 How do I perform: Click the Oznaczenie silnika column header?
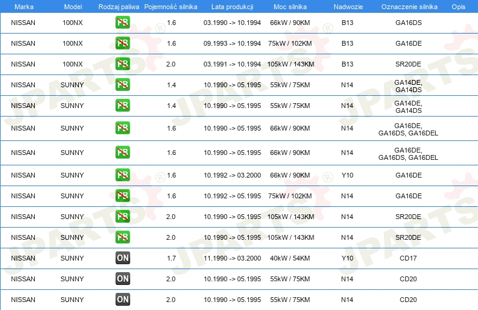[409, 7]
